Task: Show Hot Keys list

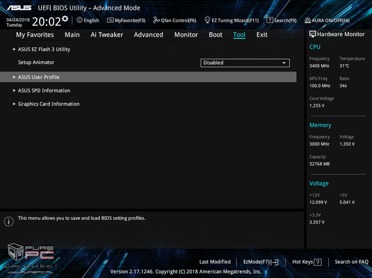Action: [306, 262]
